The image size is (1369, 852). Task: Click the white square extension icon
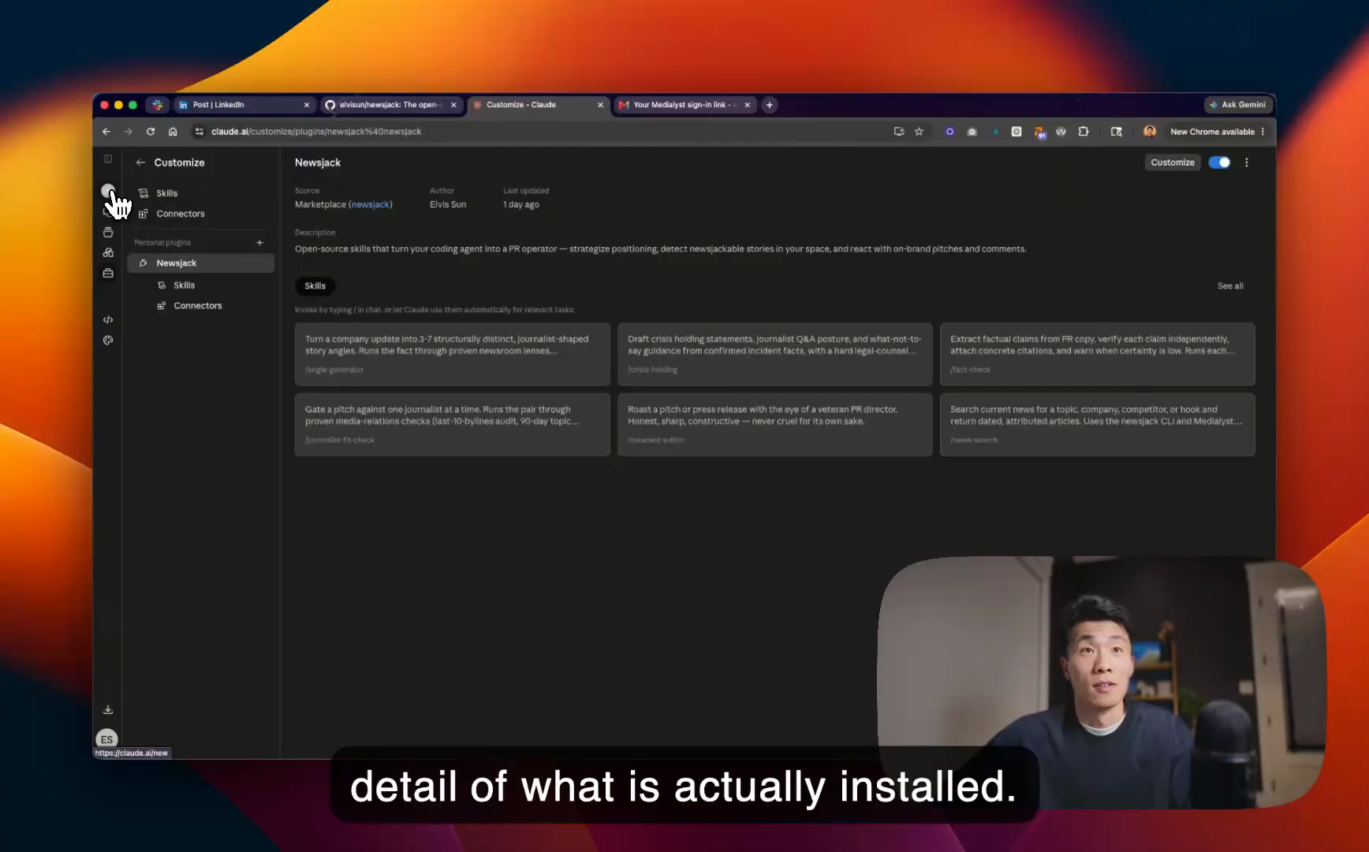[1016, 132]
